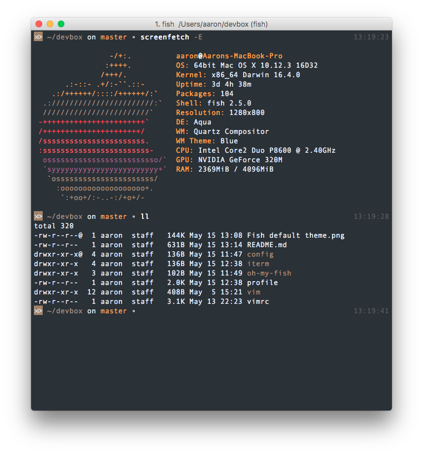Click the "ll" command text
The height and width of the screenshot is (455, 423).
point(145,217)
